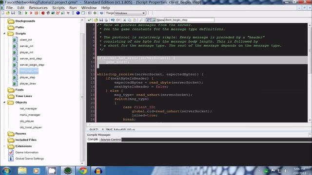Image resolution: width=312 pixels, height=175 pixels.
Task: Confirm script with green checkmark icon
Action: click(89, 20)
